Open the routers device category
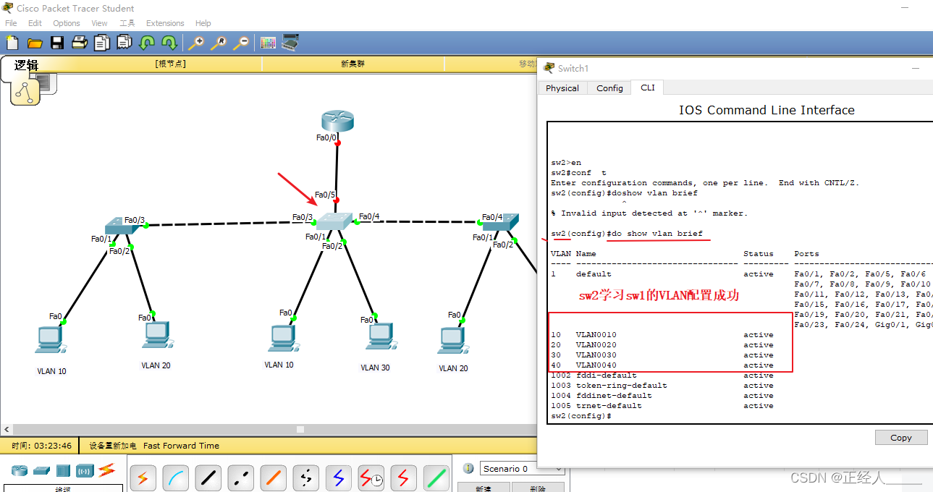The image size is (933, 492). (19, 470)
